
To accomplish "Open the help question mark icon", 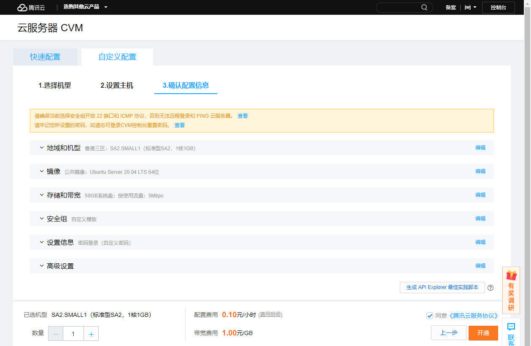I will [x=491, y=288].
